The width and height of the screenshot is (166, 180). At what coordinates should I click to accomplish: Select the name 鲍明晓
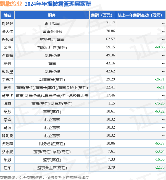pos(7,136)
